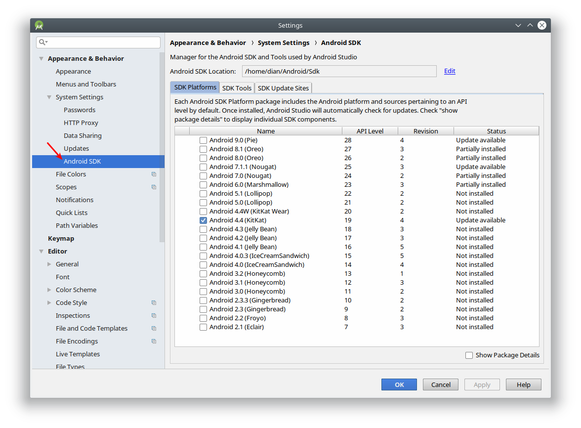Uncheck the Android 4.4 (KitKat) package

[203, 220]
